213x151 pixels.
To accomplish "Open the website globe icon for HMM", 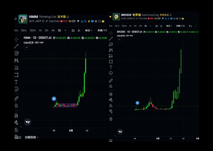I will pos(96,21).
